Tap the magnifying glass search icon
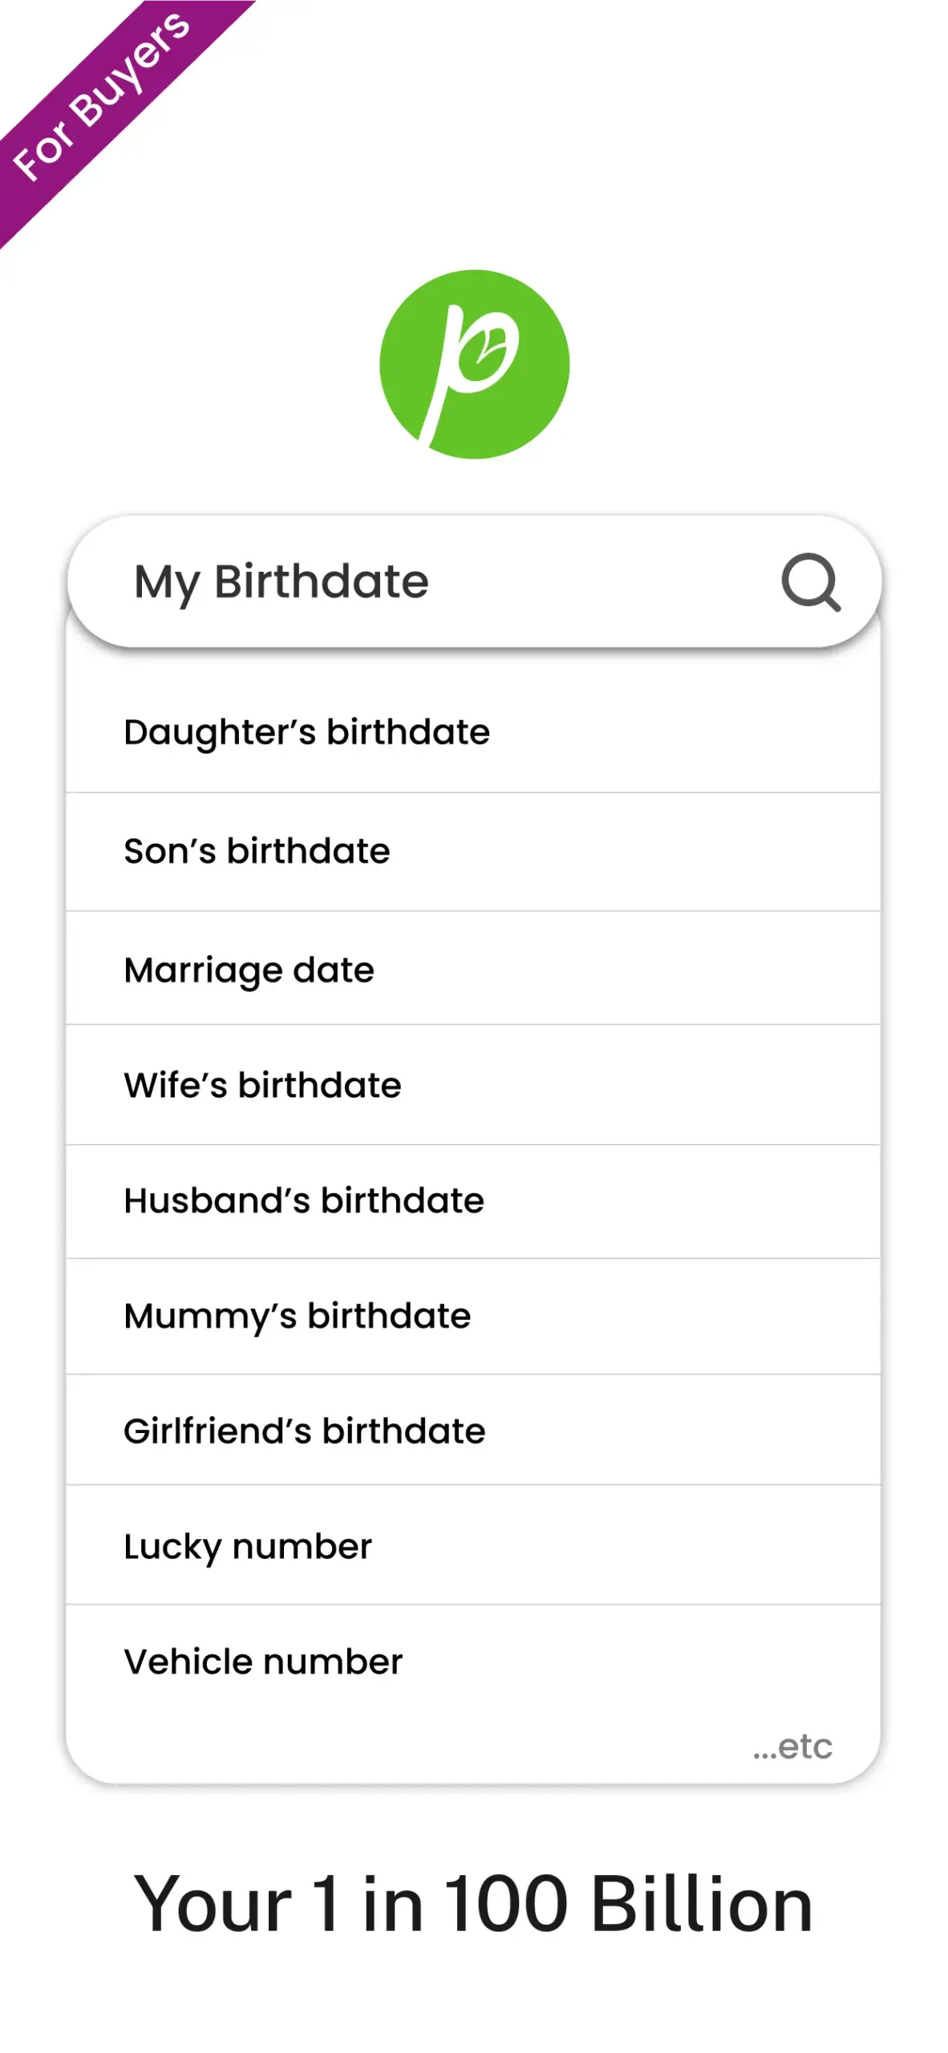 coord(810,582)
